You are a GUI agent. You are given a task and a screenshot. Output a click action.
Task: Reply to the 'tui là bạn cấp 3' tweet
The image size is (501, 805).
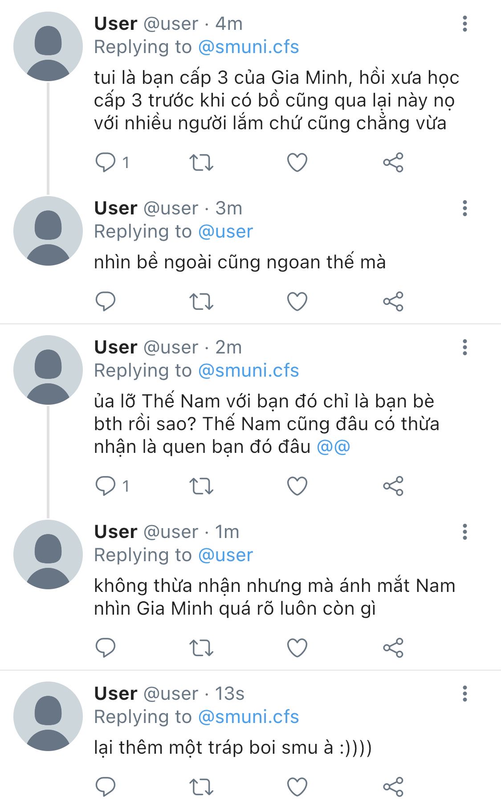(106, 162)
